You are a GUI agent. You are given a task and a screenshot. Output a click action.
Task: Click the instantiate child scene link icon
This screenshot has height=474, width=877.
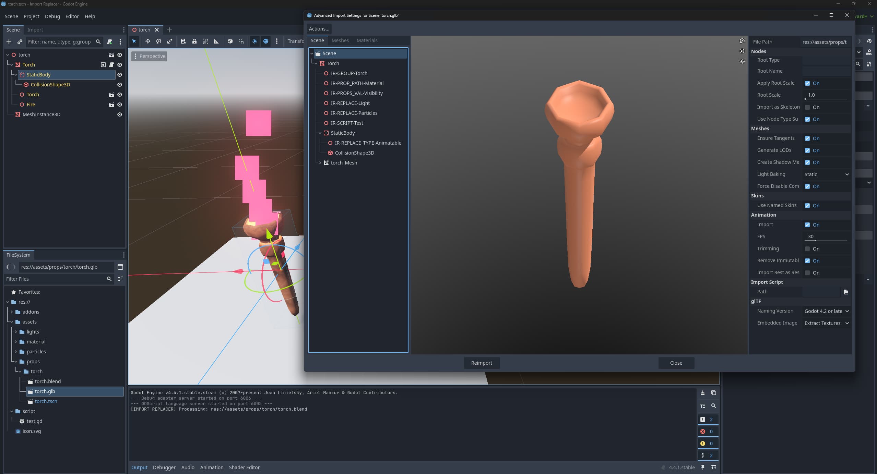coord(20,42)
